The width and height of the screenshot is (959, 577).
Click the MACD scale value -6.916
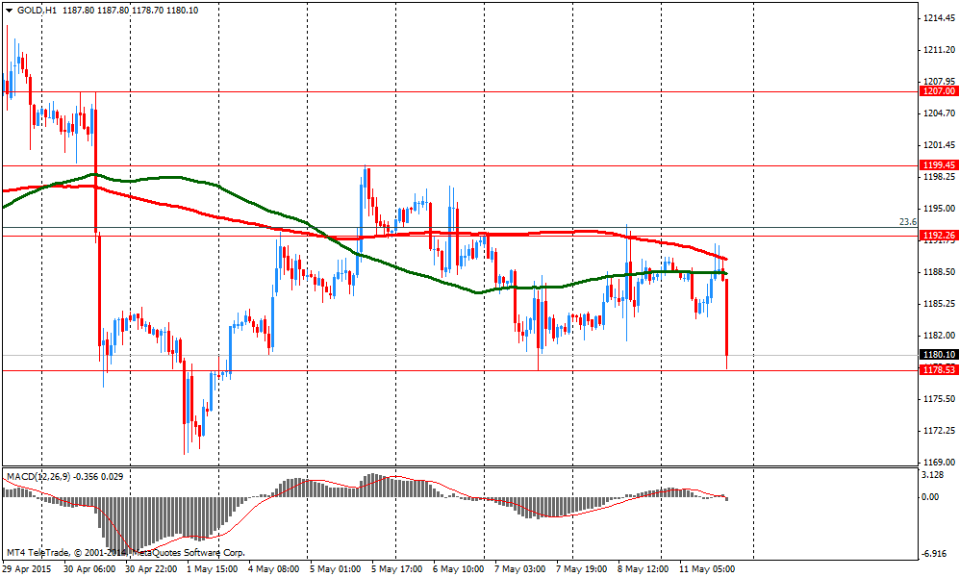point(934,554)
